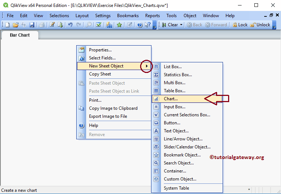Screen dimensions: 281x194
Task: Select System Table from the submenu
Action: pos(187,188)
